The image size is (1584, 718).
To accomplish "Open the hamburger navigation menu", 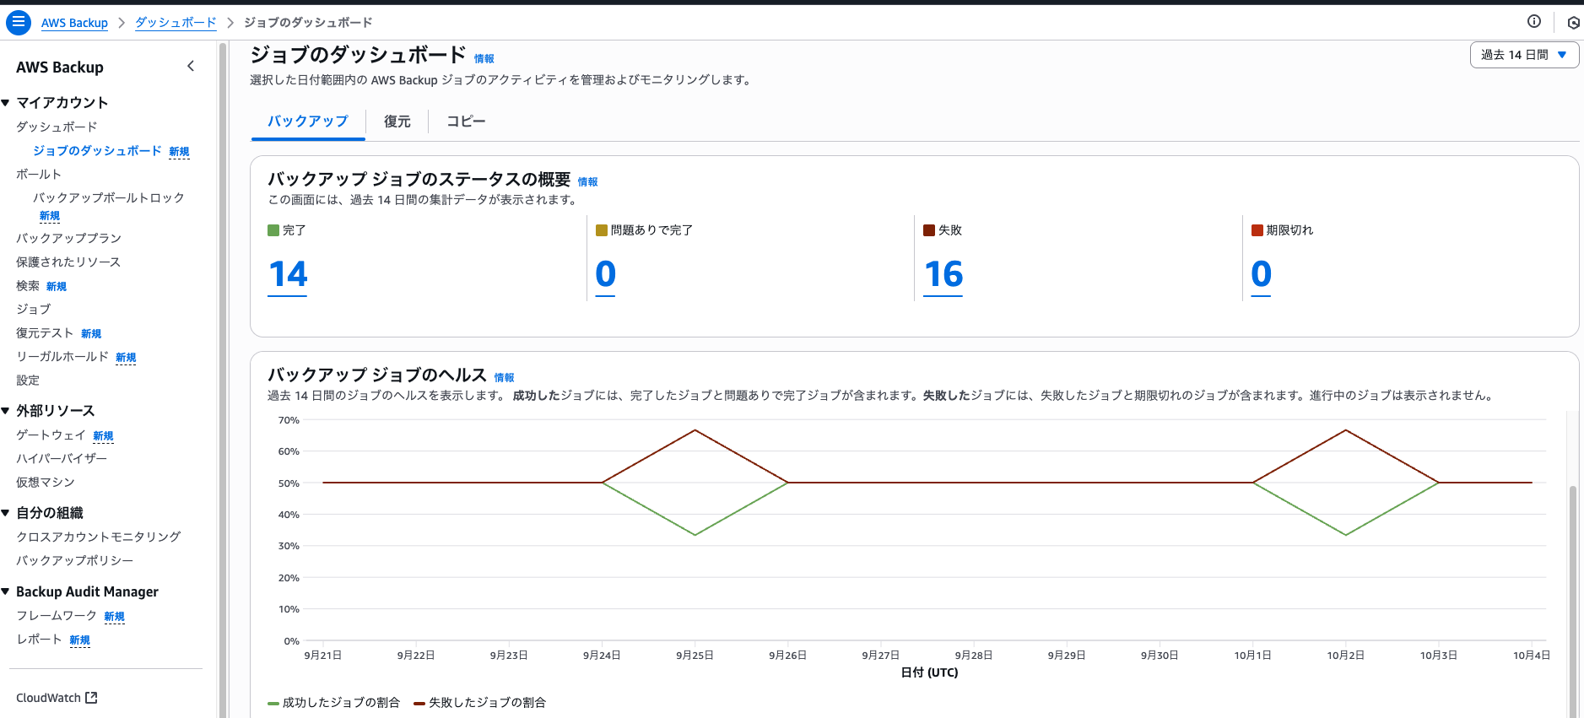I will pyautogui.click(x=18, y=22).
